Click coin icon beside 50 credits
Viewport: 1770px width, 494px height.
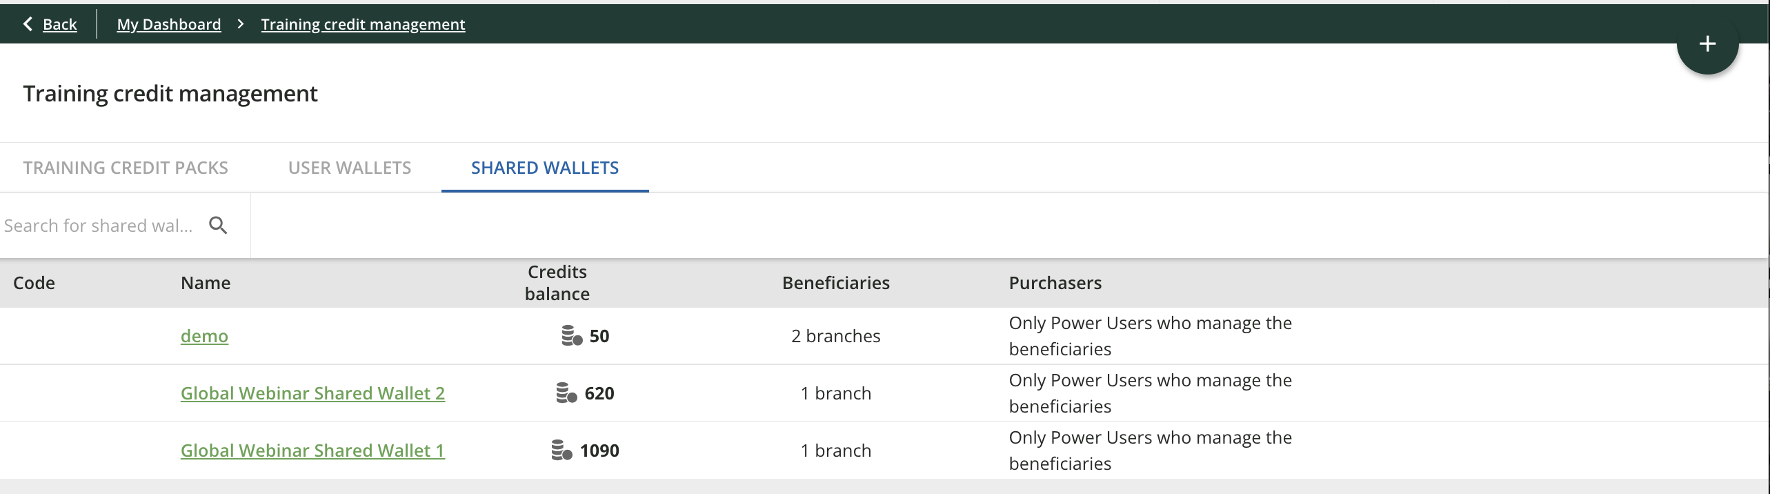click(571, 336)
